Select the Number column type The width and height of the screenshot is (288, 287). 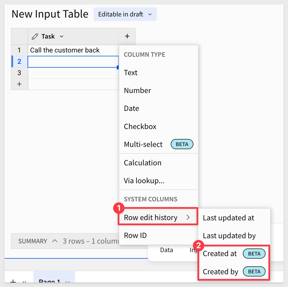pyautogui.click(x=137, y=90)
